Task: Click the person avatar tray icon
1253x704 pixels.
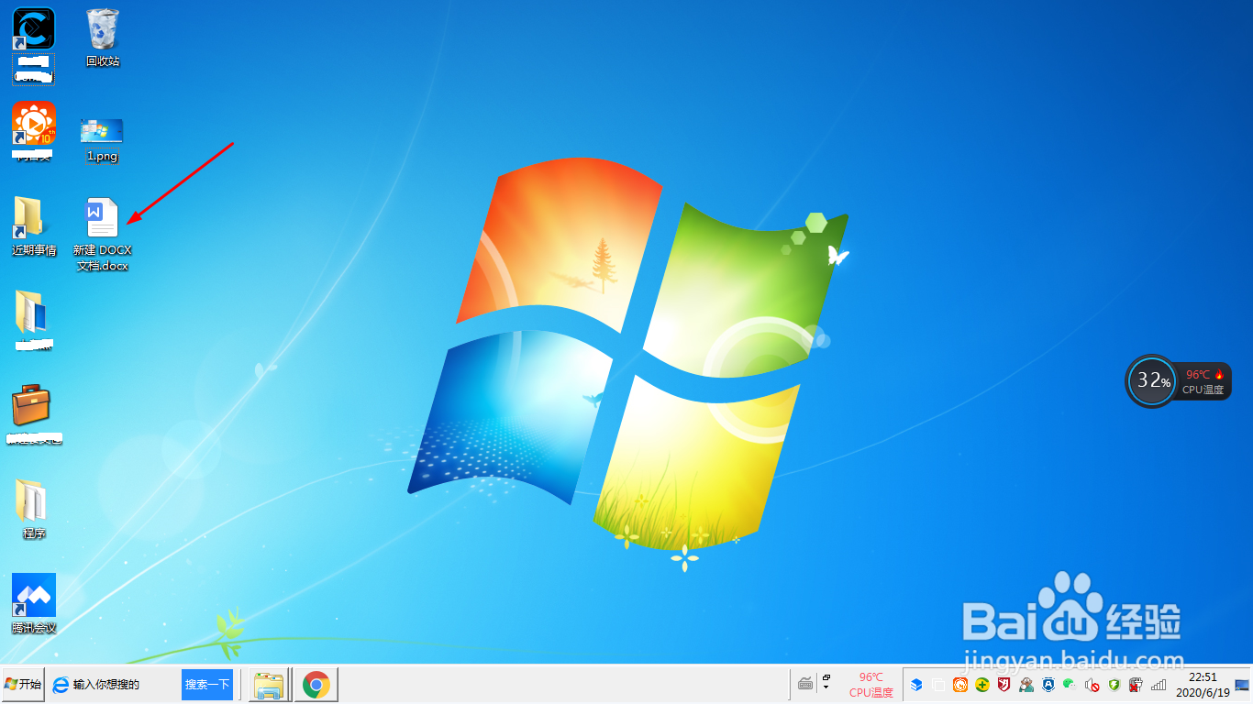Action: click(1026, 685)
